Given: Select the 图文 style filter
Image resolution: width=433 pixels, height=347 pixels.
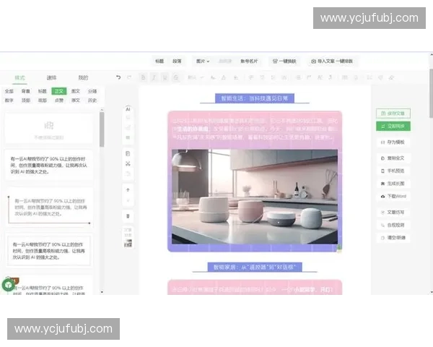Looking at the screenshot, I should tap(75, 91).
